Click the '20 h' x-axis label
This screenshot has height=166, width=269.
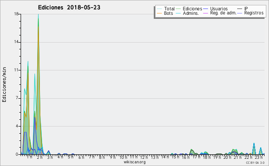(227, 157)
